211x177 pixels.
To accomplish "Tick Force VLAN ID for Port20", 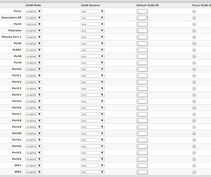I will coord(194,133).
